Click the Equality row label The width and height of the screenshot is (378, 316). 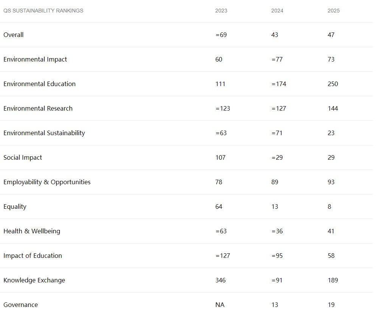click(15, 207)
